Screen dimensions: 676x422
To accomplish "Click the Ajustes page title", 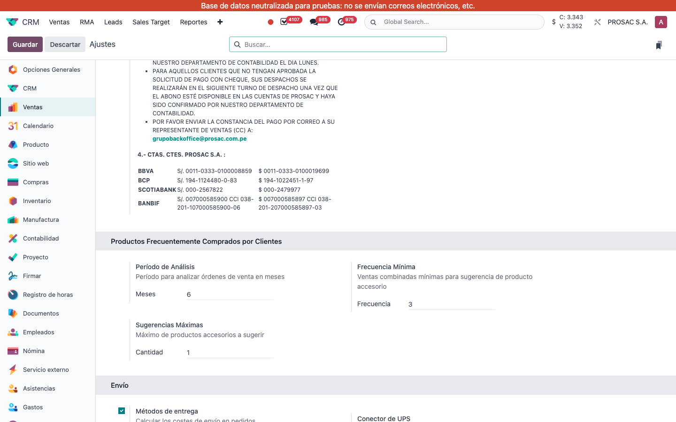I will click(x=102, y=44).
